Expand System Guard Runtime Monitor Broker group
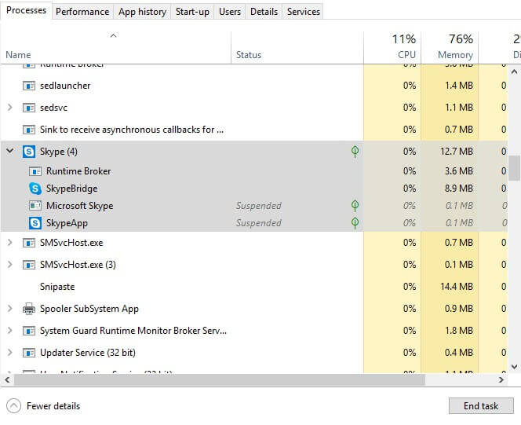 pyautogui.click(x=10, y=331)
